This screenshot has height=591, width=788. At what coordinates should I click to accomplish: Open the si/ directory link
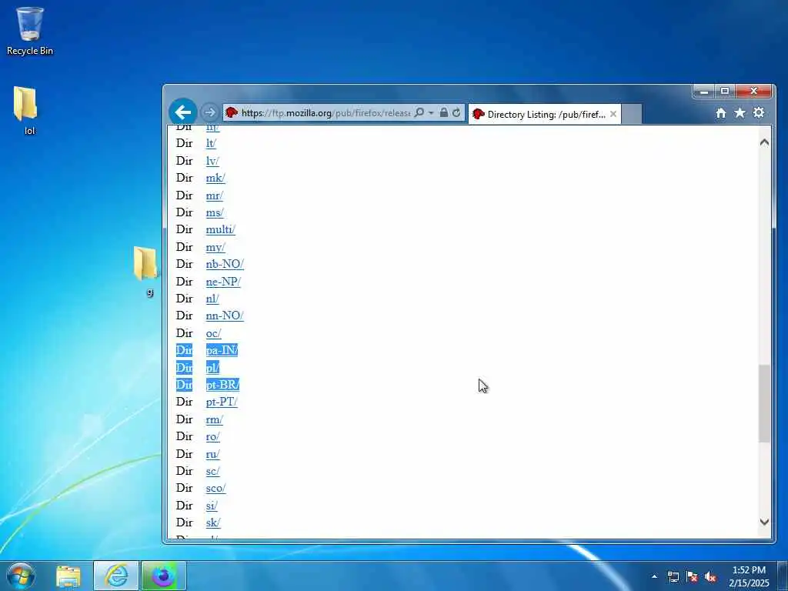[212, 506]
